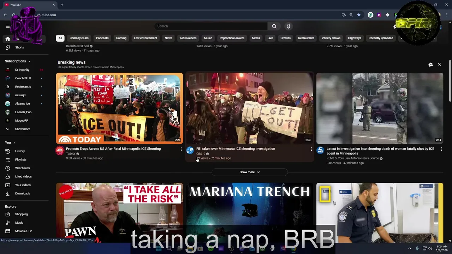Screen dimensions: 452x254
Task: Click the CBS19 channel avatar
Action: point(190,151)
